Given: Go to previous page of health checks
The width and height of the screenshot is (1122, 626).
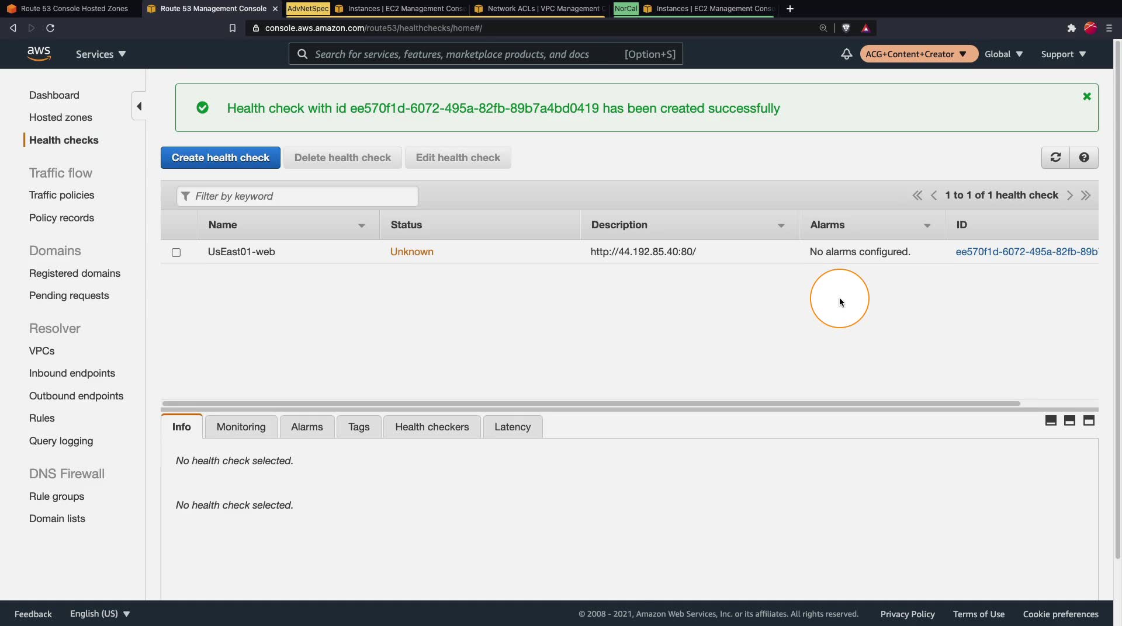Looking at the screenshot, I should click(x=934, y=196).
